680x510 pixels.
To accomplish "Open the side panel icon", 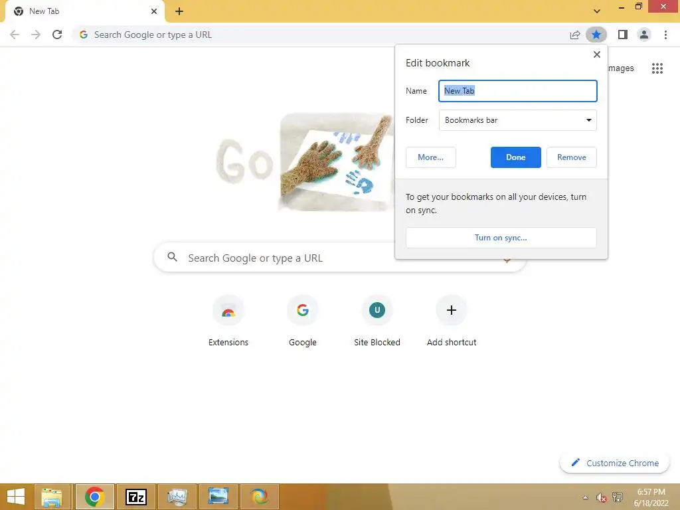I will coord(623,35).
